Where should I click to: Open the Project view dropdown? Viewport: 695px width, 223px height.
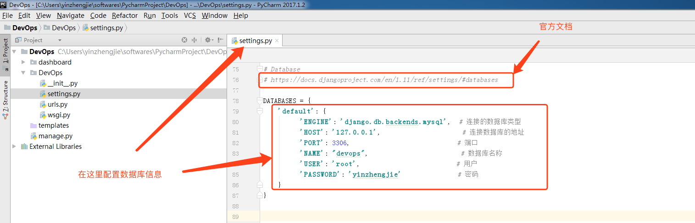pyautogui.click(x=33, y=40)
